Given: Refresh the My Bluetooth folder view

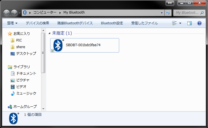Looking at the screenshot, I should pyautogui.click(x=168, y=13).
